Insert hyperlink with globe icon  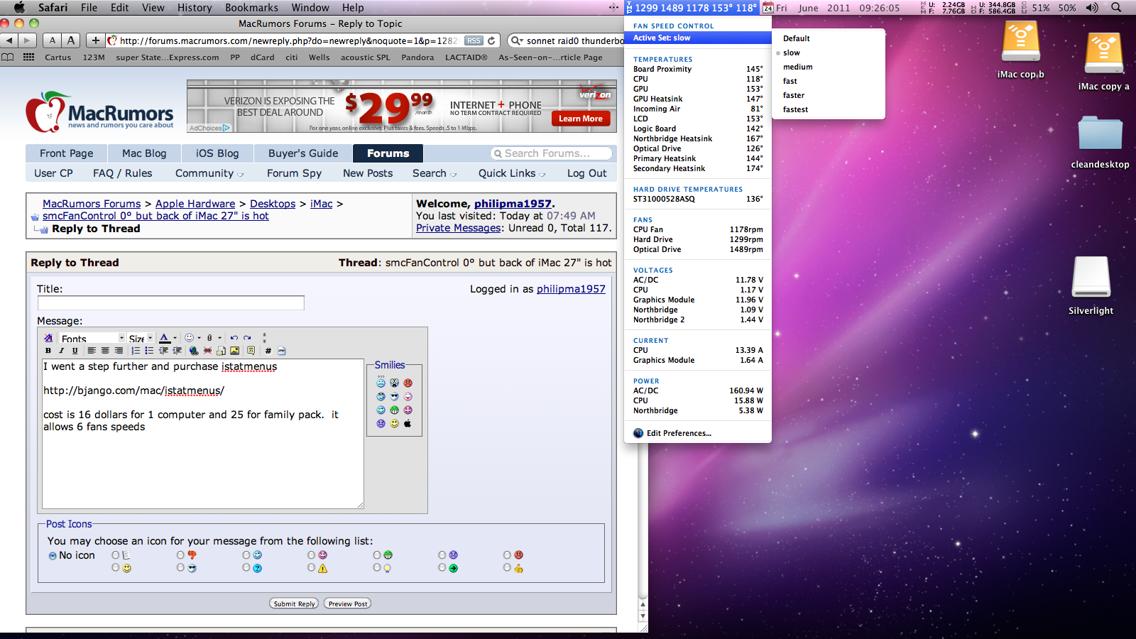pos(194,351)
